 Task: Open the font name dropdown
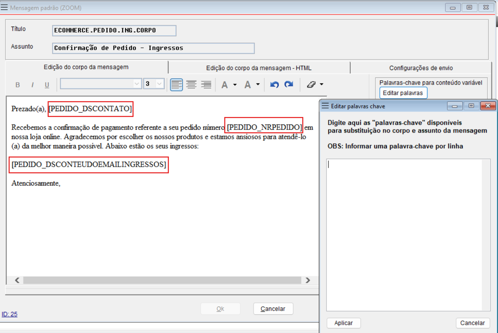pyautogui.click(x=137, y=84)
